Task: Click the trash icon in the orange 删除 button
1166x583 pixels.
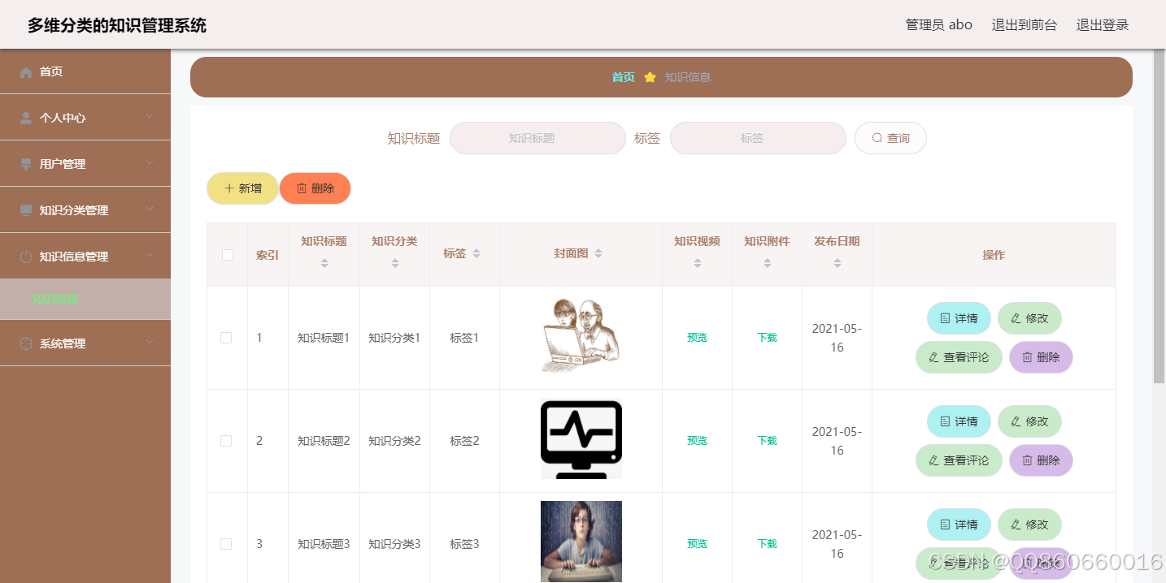Action: point(302,188)
